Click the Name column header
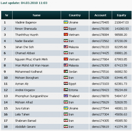Image resolution: width=132 pixels, height=131 pixels. pos(37,15)
